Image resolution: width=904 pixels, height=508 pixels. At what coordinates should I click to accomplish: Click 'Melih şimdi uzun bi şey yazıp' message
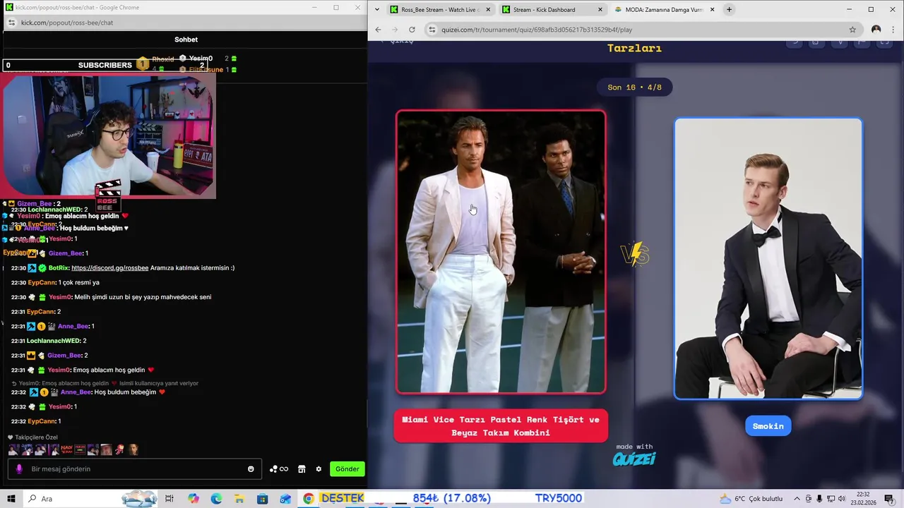(x=142, y=297)
